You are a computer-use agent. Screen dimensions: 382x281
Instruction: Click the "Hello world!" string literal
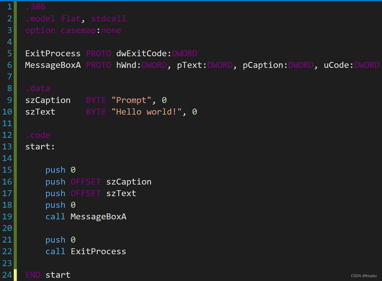point(147,112)
